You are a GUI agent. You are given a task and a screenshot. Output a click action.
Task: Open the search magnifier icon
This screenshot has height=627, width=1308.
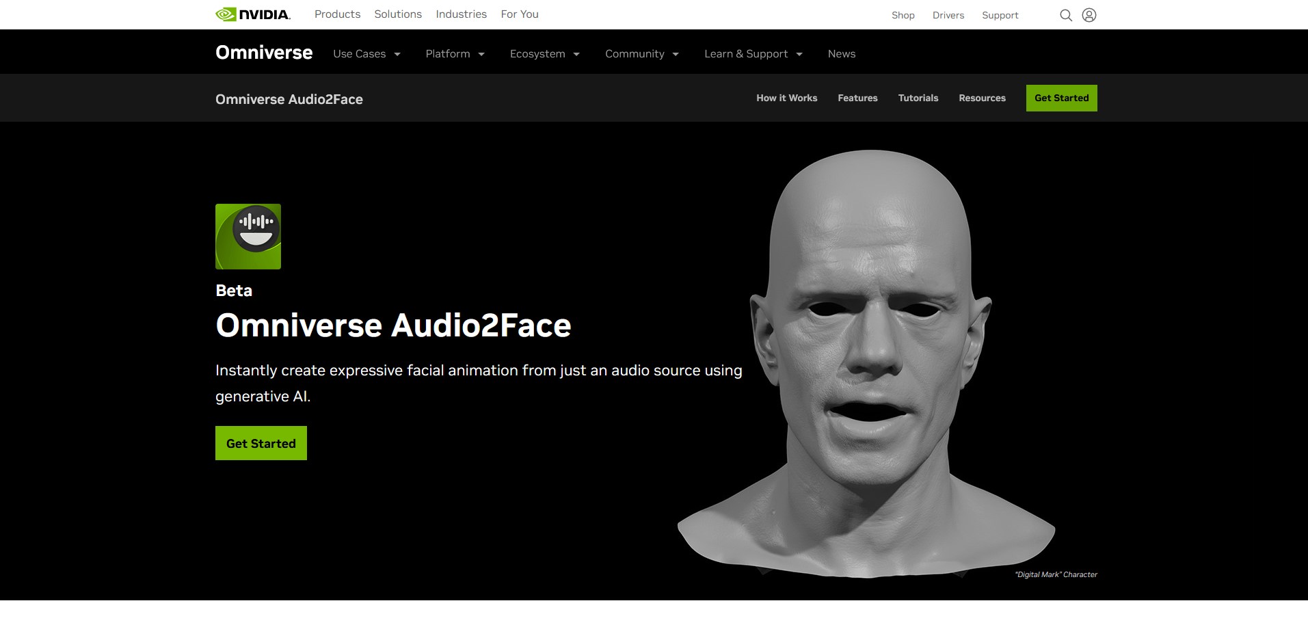click(x=1066, y=15)
